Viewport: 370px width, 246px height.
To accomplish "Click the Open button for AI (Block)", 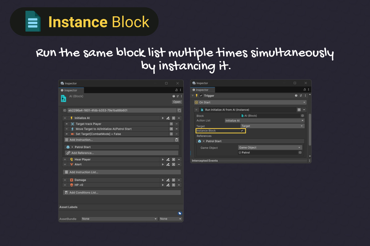I will tap(177, 102).
